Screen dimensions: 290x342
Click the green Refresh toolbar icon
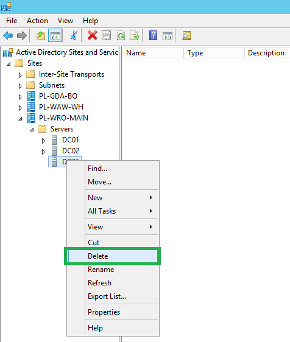point(121,35)
